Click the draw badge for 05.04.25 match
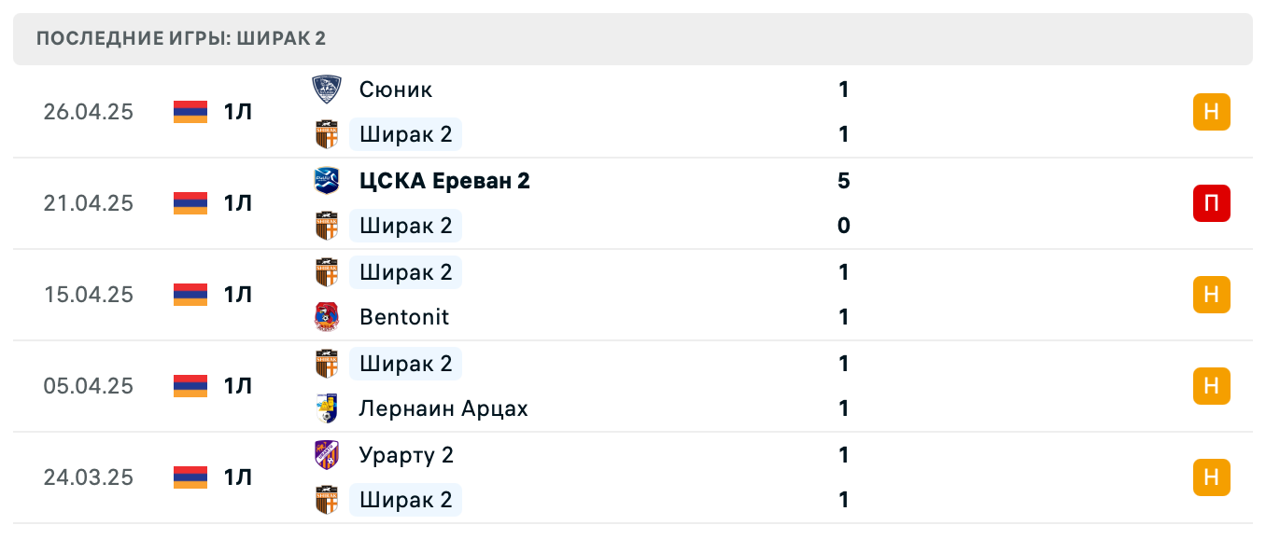Image resolution: width=1266 pixels, height=539 pixels. point(1211,386)
